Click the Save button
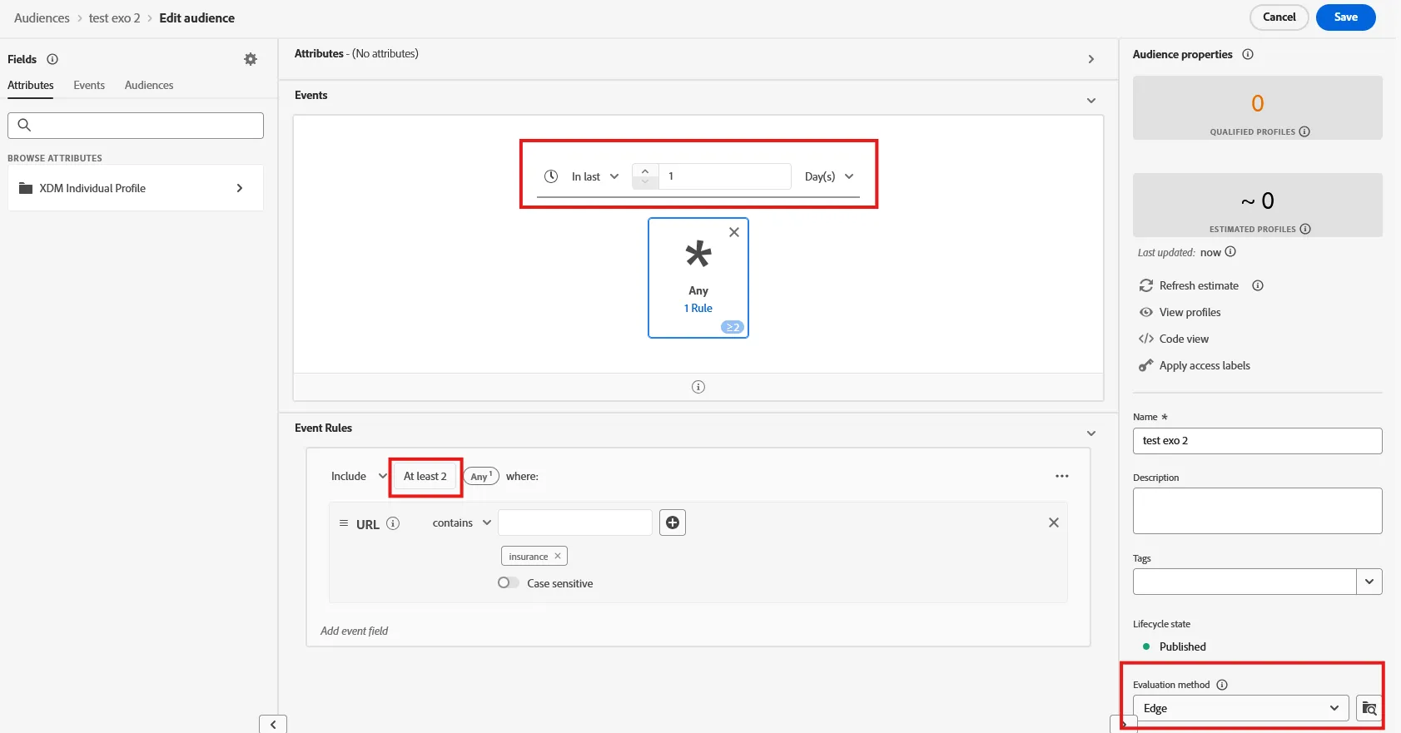The width and height of the screenshot is (1401, 733). [x=1345, y=17]
